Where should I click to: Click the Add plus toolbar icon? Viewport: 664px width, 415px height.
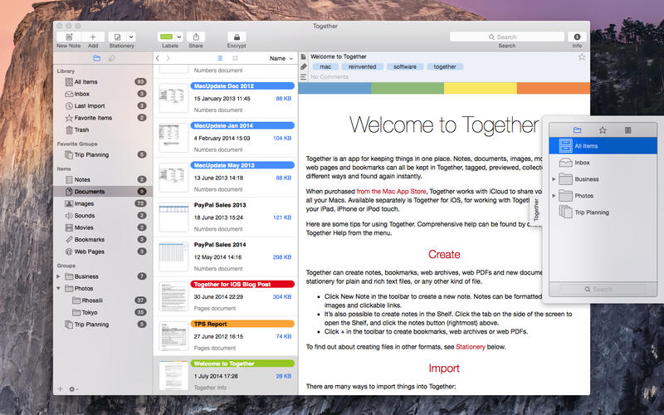click(93, 37)
